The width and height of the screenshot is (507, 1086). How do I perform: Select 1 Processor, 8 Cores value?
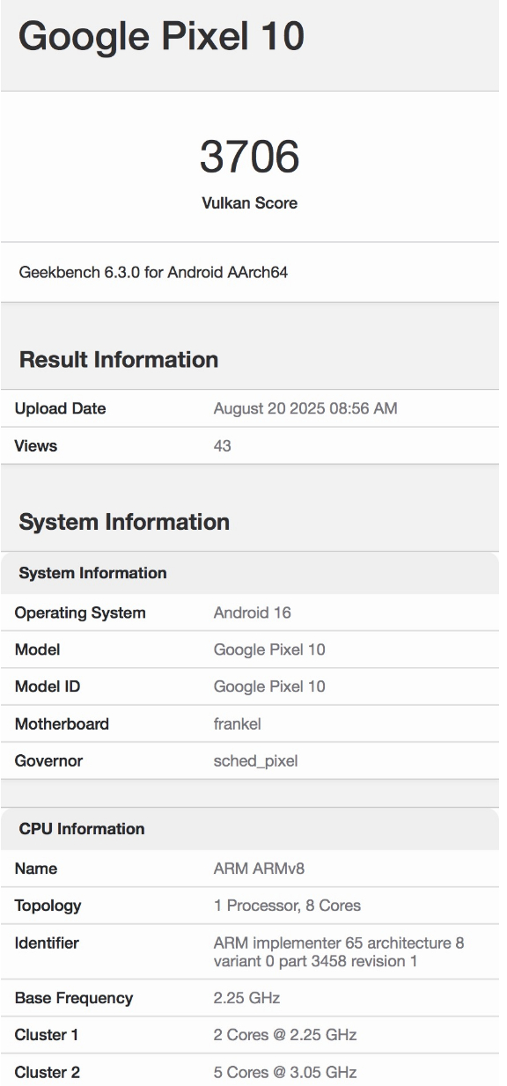287,906
